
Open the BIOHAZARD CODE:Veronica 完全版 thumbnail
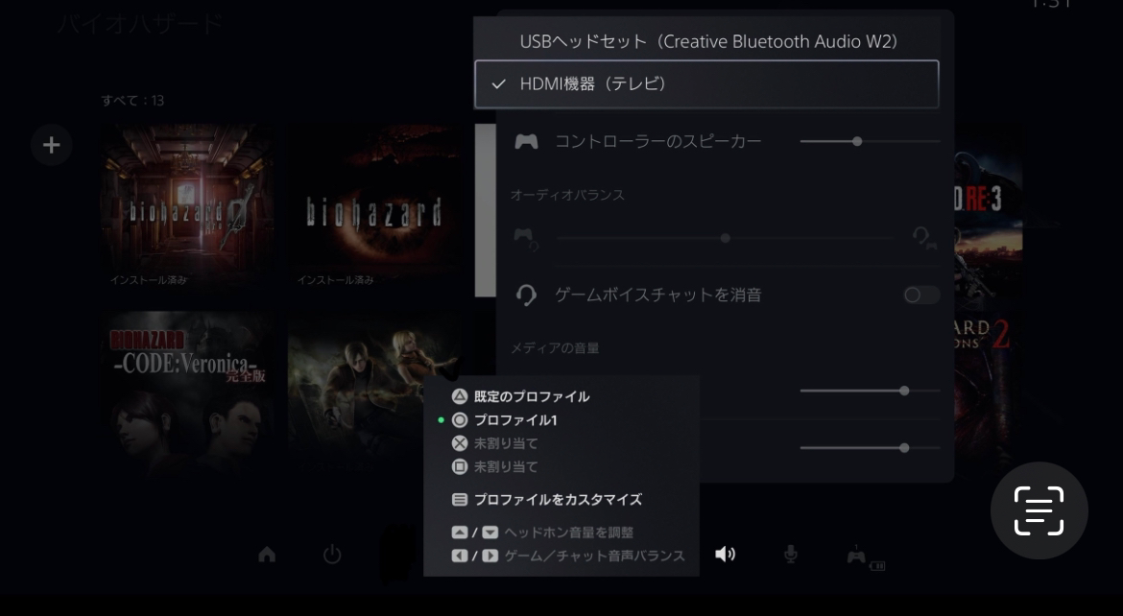(187, 394)
